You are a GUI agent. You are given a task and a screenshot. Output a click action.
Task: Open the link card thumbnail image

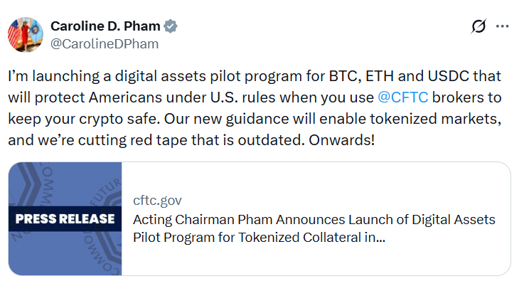click(65, 218)
